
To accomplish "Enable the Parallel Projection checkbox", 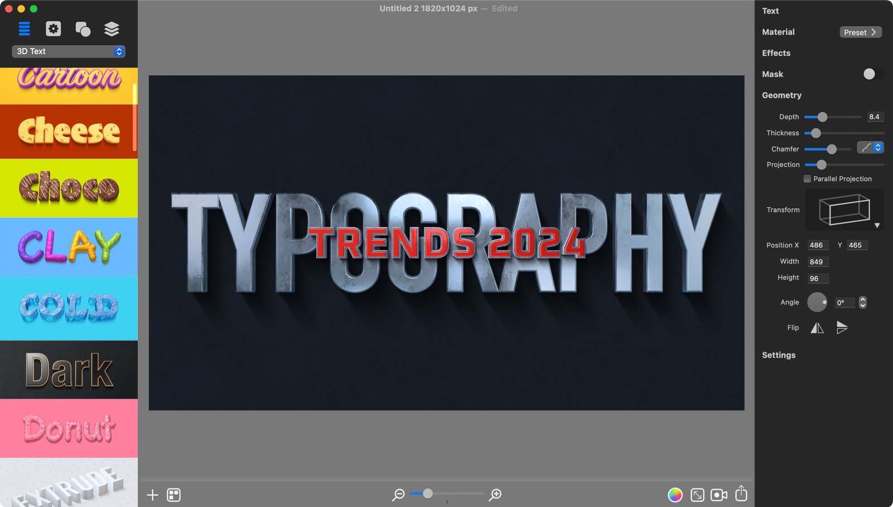I will pos(807,179).
